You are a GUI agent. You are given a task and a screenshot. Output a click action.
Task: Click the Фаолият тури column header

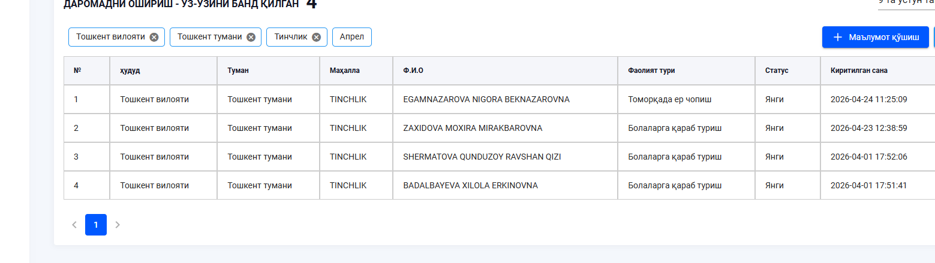651,71
